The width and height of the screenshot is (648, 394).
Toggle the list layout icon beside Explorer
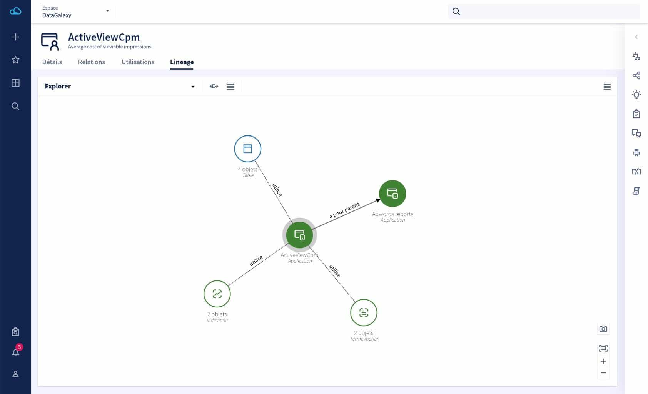pyautogui.click(x=230, y=86)
